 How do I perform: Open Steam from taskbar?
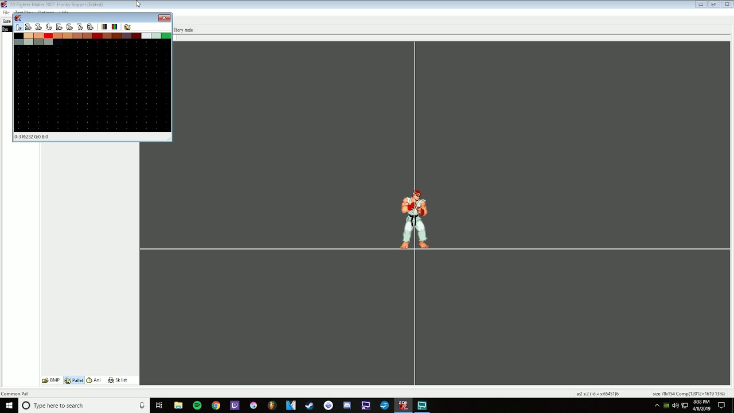(309, 406)
